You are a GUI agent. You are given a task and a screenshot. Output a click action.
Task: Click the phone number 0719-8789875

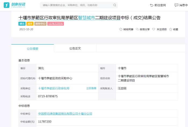tap(48, 96)
